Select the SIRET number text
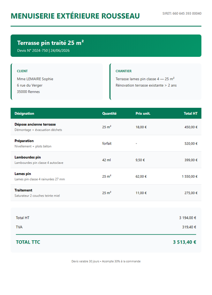Image resolution: width=212 pixels, height=295 pixels. tap(182, 13)
